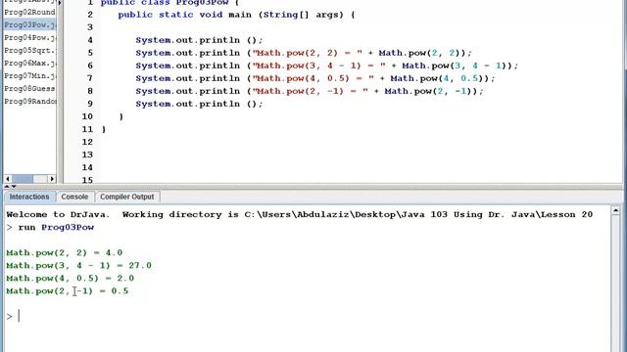Click line number 8 in editor gutter
627x352 pixels.
(x=90, y=91)
